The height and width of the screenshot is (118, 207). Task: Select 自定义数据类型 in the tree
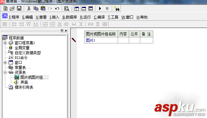(27, 53)
